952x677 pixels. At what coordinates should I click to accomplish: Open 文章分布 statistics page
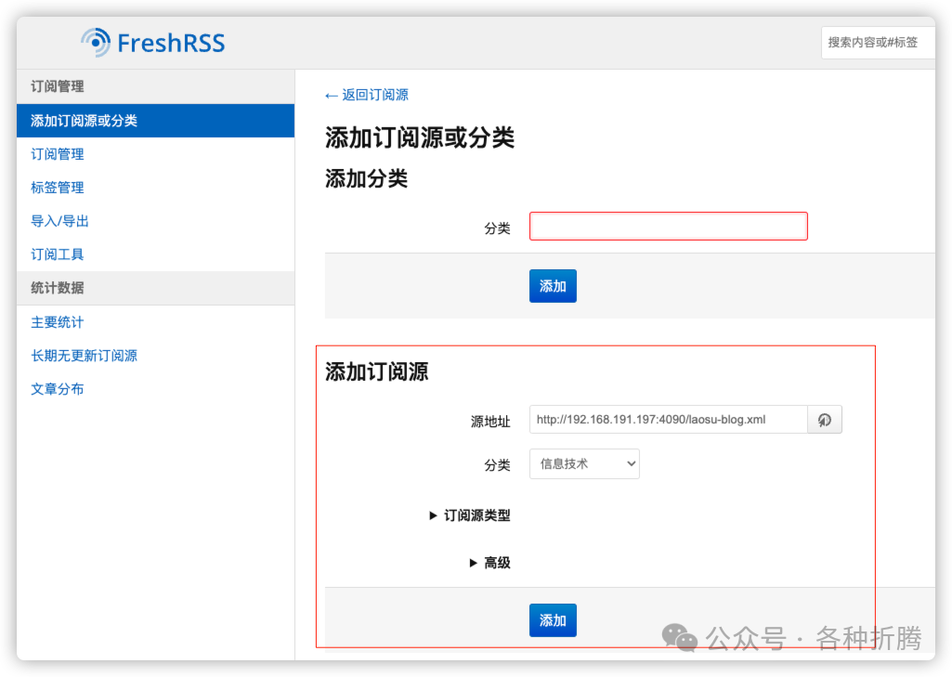[x=58, y=389]
